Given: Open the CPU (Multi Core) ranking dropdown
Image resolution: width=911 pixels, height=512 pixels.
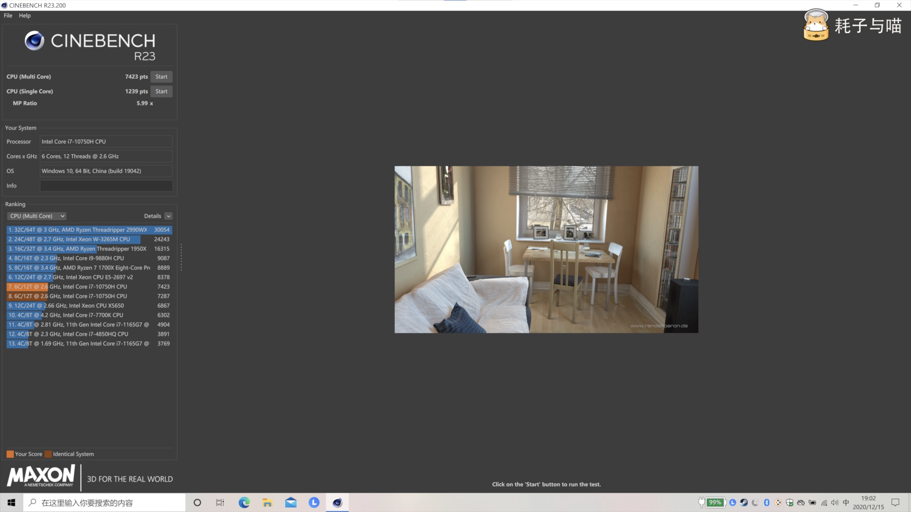Looking at the screenshot, I should (37, 216).
